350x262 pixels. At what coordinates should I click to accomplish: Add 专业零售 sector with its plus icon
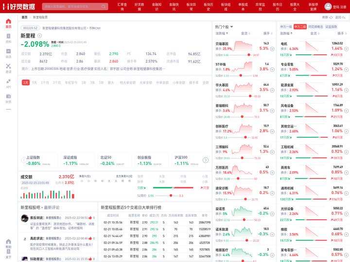coord(346,69)
